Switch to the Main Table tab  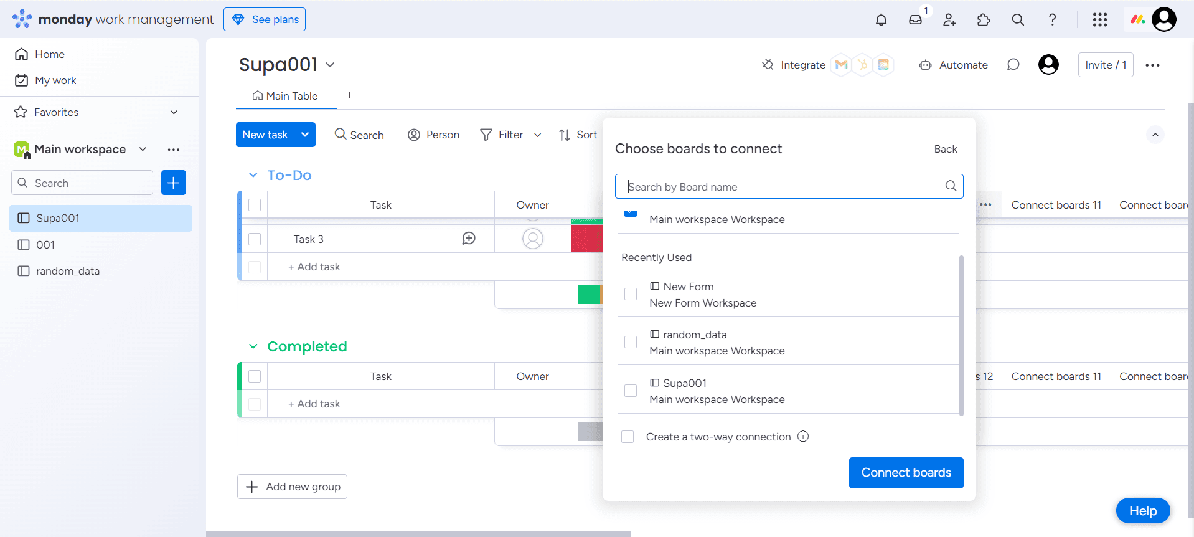(x=286, y=96)
